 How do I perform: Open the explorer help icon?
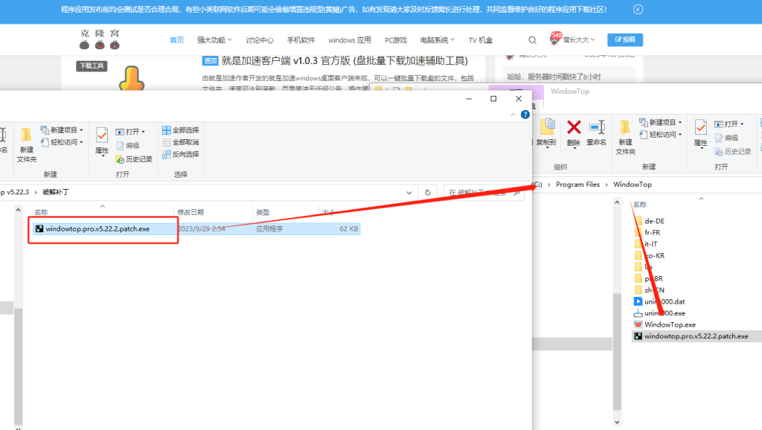pyautogui.click(x=525, y=115)
